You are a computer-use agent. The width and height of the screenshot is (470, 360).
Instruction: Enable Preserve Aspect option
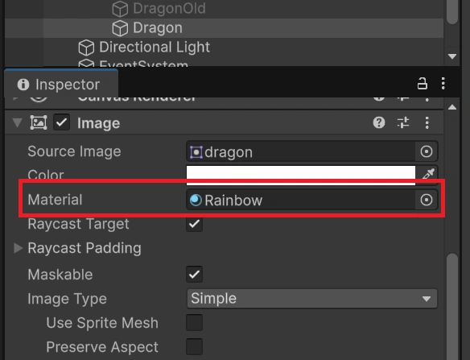coord(194,347)
